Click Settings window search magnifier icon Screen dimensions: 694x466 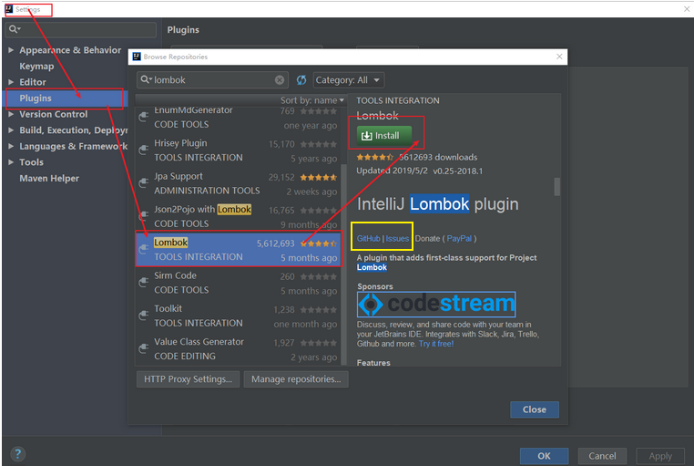point(15,29)
